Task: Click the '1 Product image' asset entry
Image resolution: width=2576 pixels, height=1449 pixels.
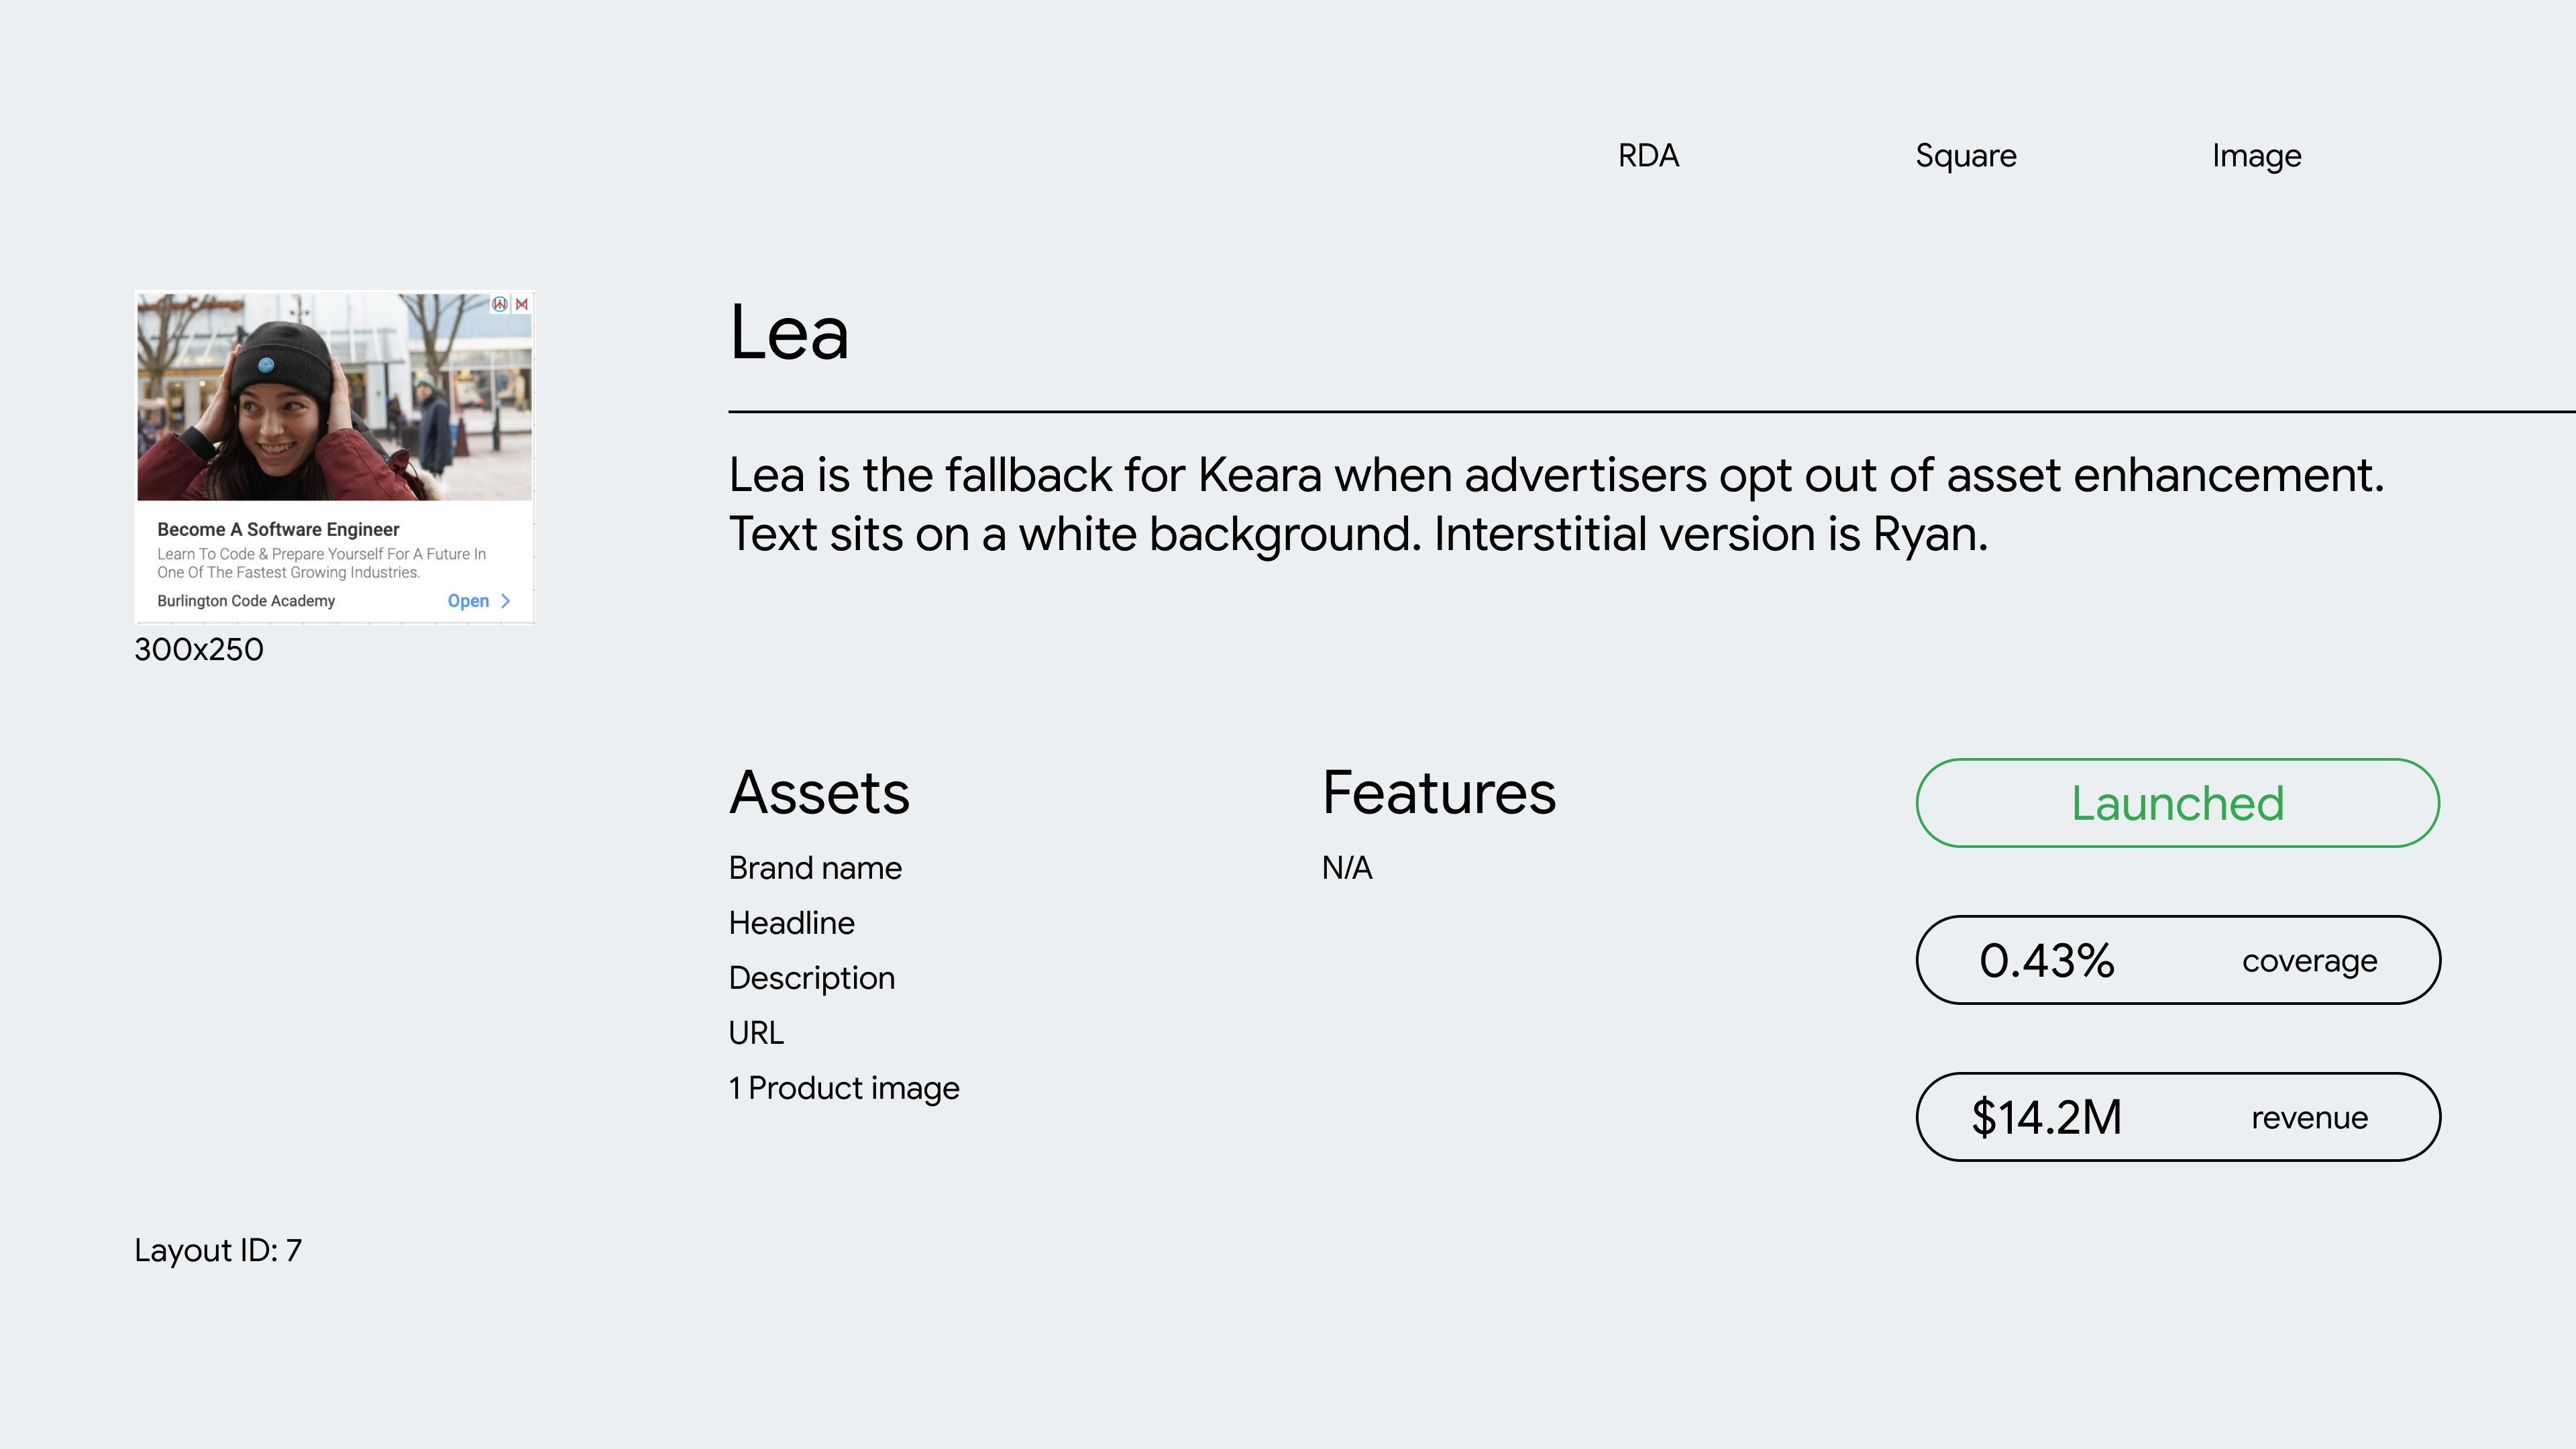Action: tap(844, 1088)
